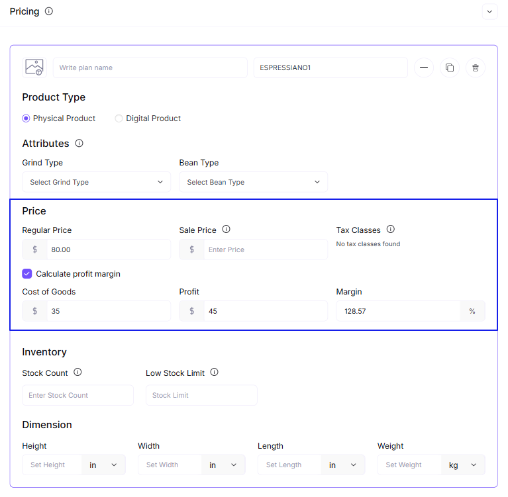Open the Attributes info icon

click(x=79, y=143)
